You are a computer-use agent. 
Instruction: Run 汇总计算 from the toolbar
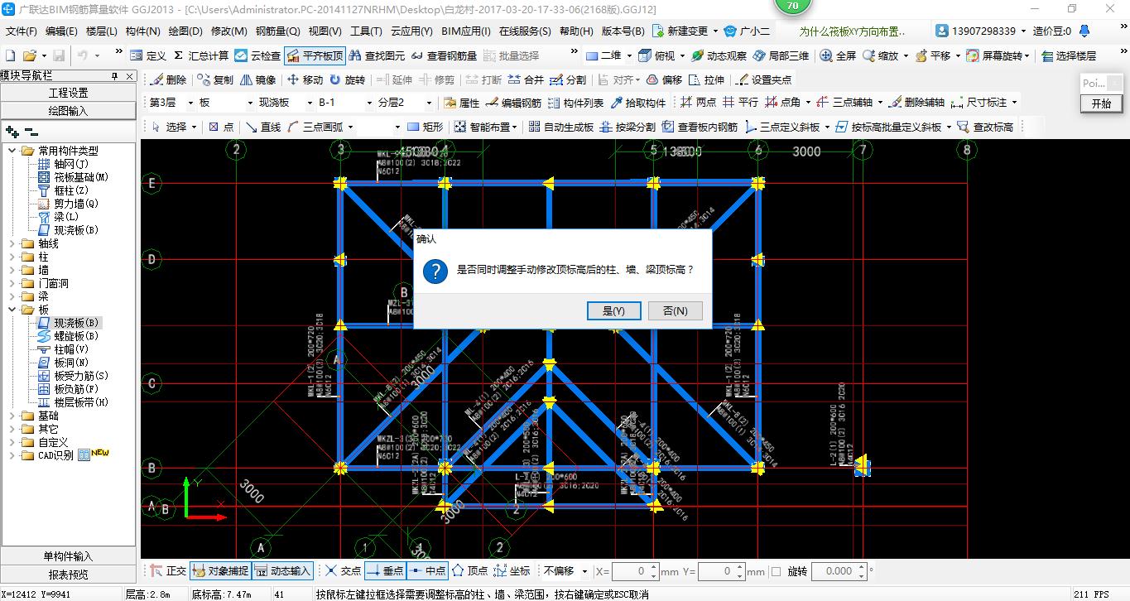coord(200,55)
